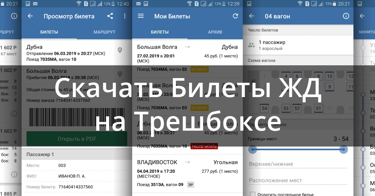Select seat 52 in wagon scheme
Viewport: 375px width, 196px height.
point(297,108)
